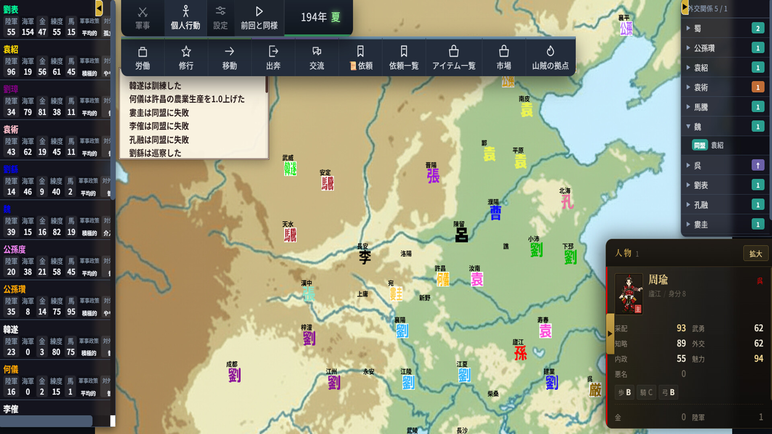772x434 pixels.
Task: Select the 出奔 defect icon
Action: pyautogui.click(x=273, y=58)
